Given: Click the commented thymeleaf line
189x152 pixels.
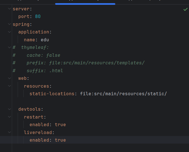Looking at the screenshot, I should [35, 47].
